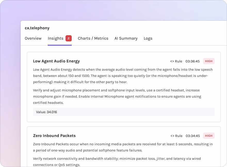Image resolution: width=227 pixels, height=167 pixels.
Task: Click the paragraph starting 'Verify network connectivity'
Action: pyautogui.click(x=117, y=162)
